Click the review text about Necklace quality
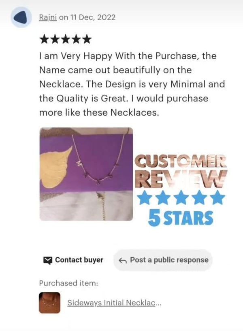 132,84
